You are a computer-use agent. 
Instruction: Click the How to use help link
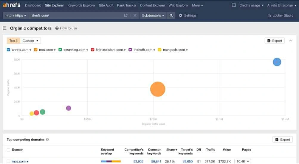(66, 28)
